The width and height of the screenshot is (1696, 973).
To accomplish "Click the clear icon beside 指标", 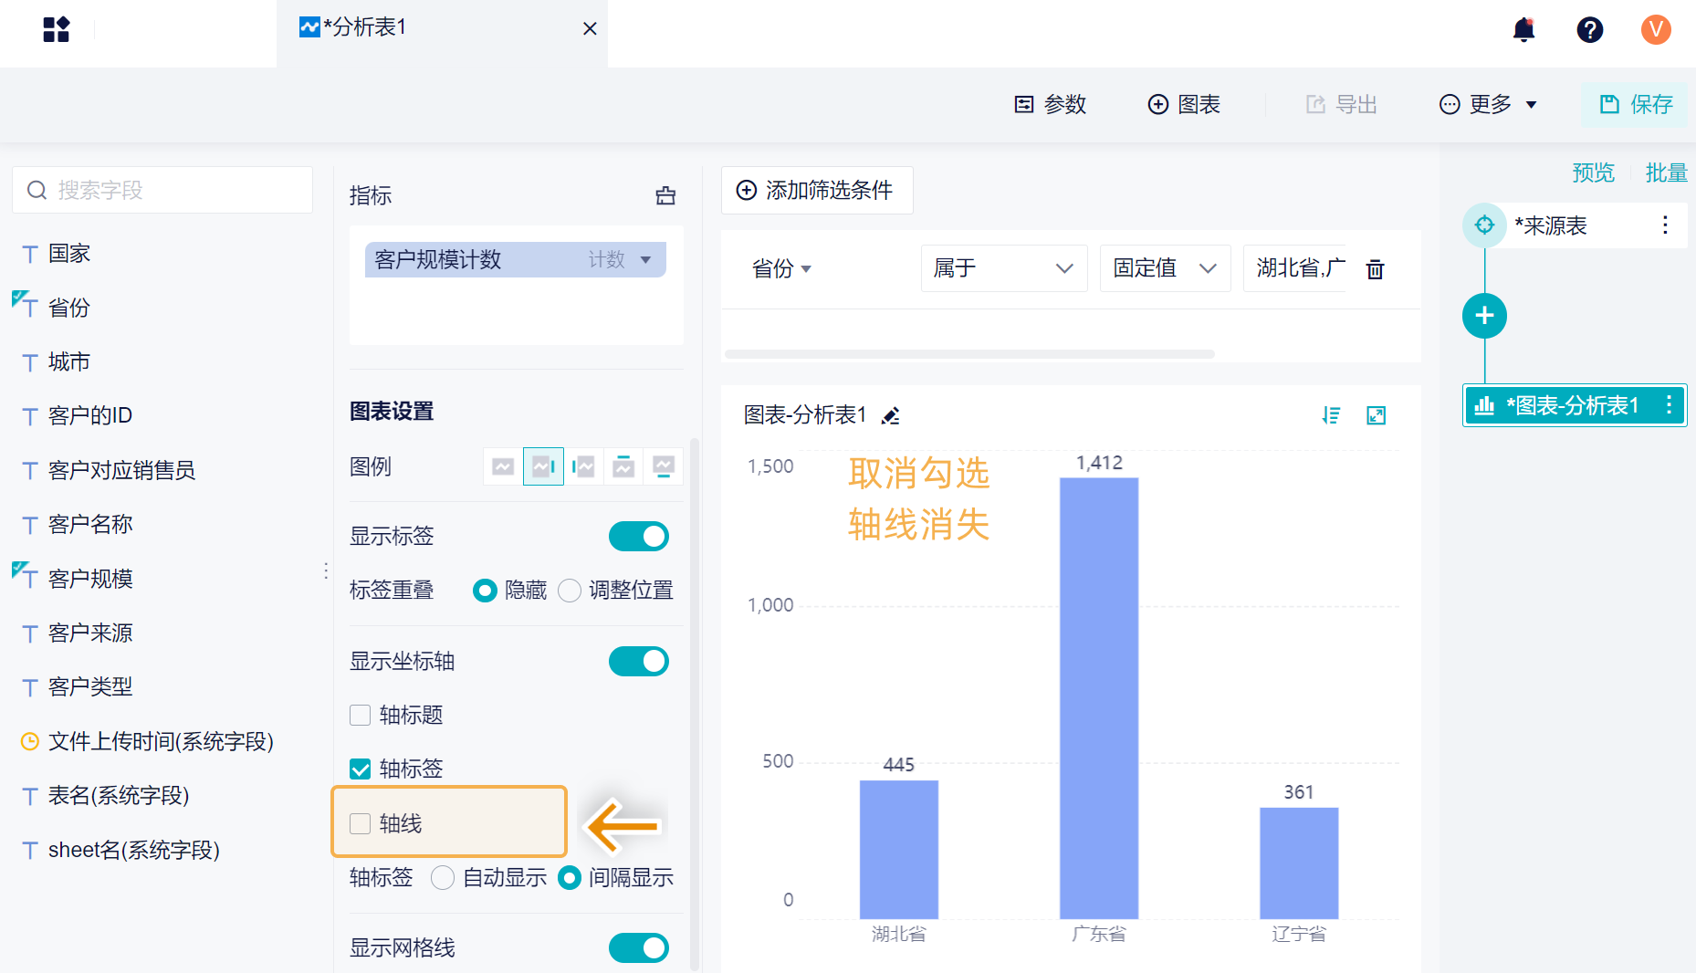I will click(x=665, y=195).
